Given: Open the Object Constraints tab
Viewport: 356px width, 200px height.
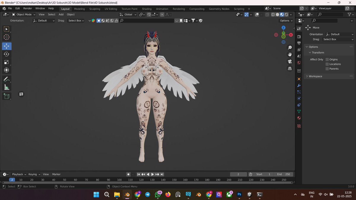Looking at the screenshot, I should (299, 105).
